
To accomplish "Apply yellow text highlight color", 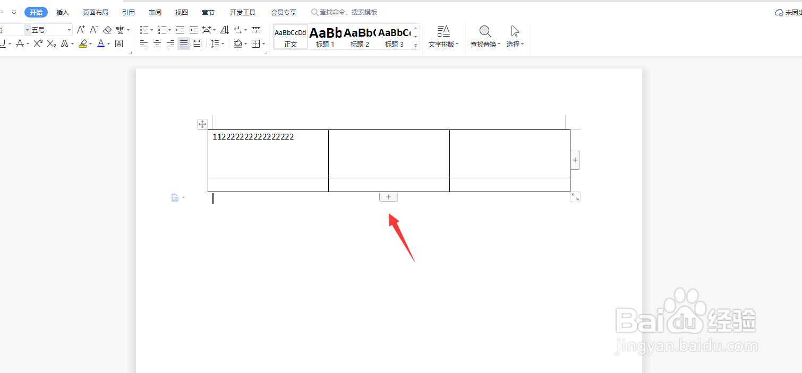I will (x=83, y=44).
